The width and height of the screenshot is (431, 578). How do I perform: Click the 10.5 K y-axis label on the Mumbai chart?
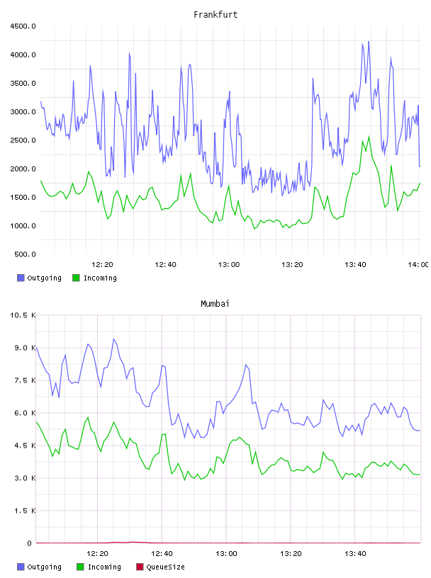(x=23, y=315)
